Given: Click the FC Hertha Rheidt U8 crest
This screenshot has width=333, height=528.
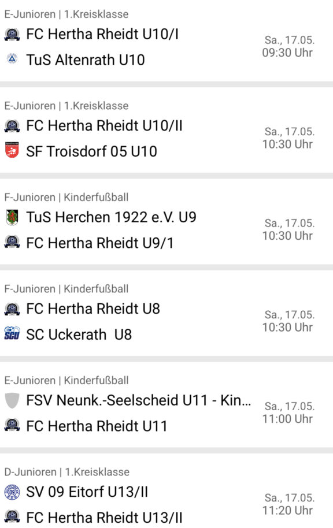Looking at the screenshot, I should (x=12, y=309).
